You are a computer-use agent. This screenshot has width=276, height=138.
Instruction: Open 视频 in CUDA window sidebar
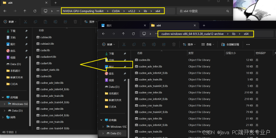click(13, 57)
